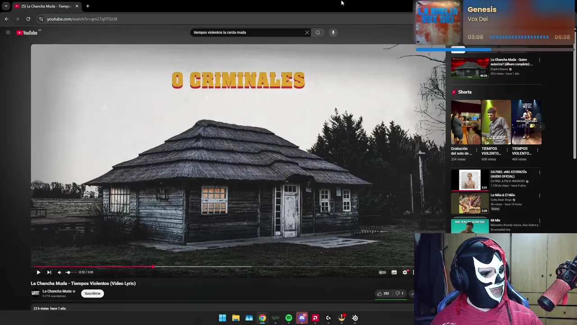Skip to the next video

point(49,272)
